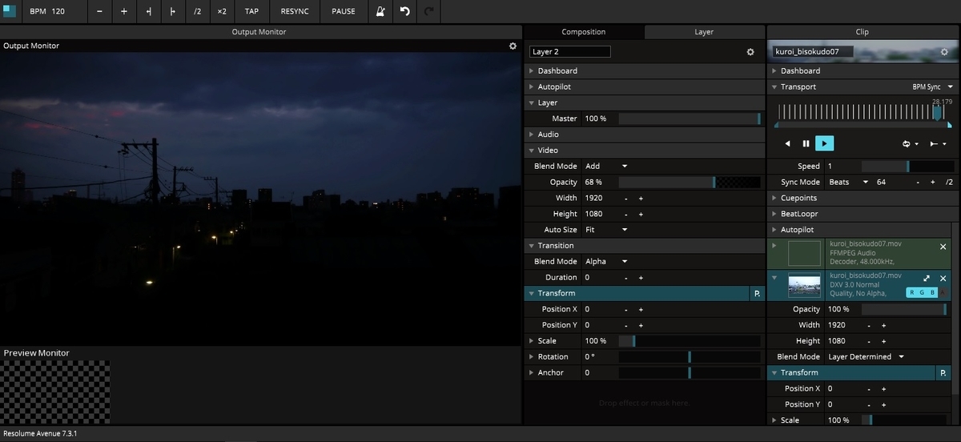Increase layer Width with plus stepper
This screenshot has height=442, width=961.
641,199
